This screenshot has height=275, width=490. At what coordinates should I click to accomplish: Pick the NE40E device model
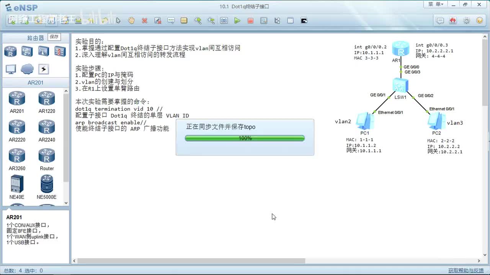(x=17, y=187)
